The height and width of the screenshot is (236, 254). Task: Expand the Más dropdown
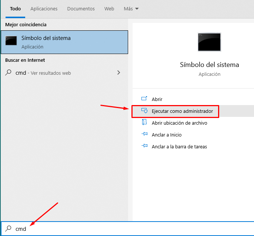131,9
